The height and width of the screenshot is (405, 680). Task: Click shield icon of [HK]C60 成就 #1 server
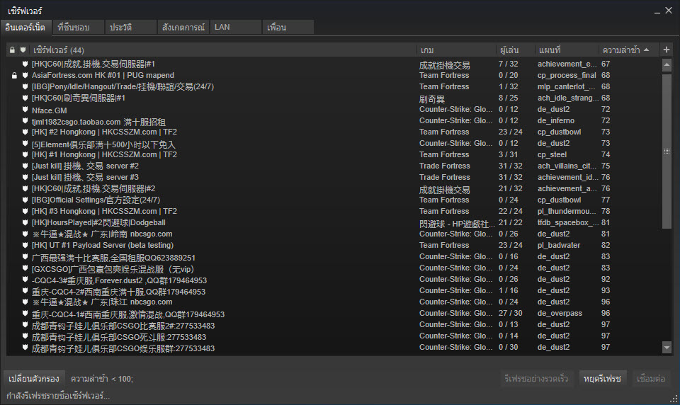(25, 64)
